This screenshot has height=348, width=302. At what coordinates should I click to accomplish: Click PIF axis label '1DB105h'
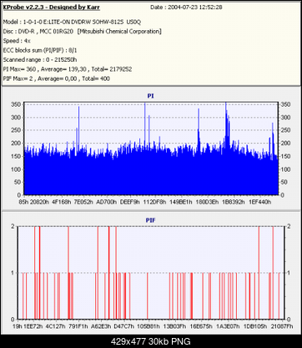click(255, 326)
